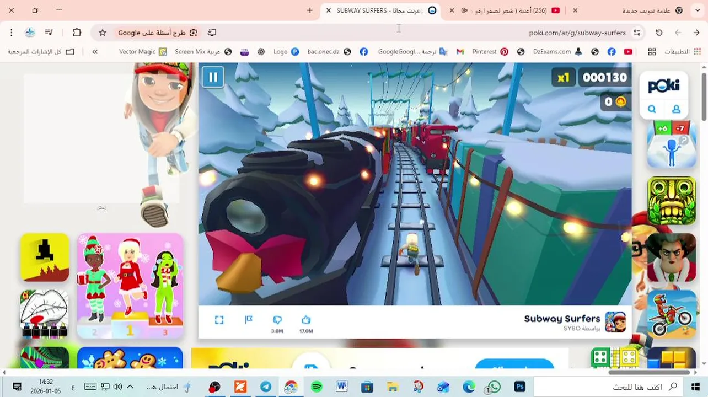Open the YouTube bookmark icon
This screenshot has height=397, width=708.
coord(628,51)
